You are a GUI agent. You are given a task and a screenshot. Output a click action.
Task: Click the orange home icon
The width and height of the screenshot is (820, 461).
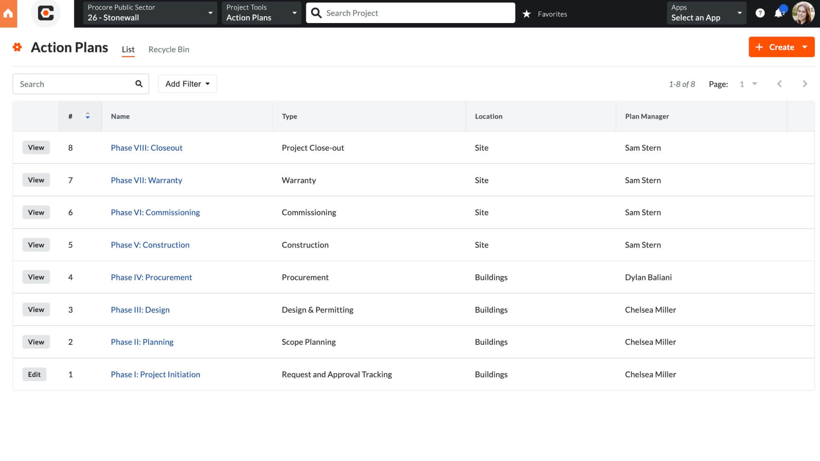tap(8, 14)
